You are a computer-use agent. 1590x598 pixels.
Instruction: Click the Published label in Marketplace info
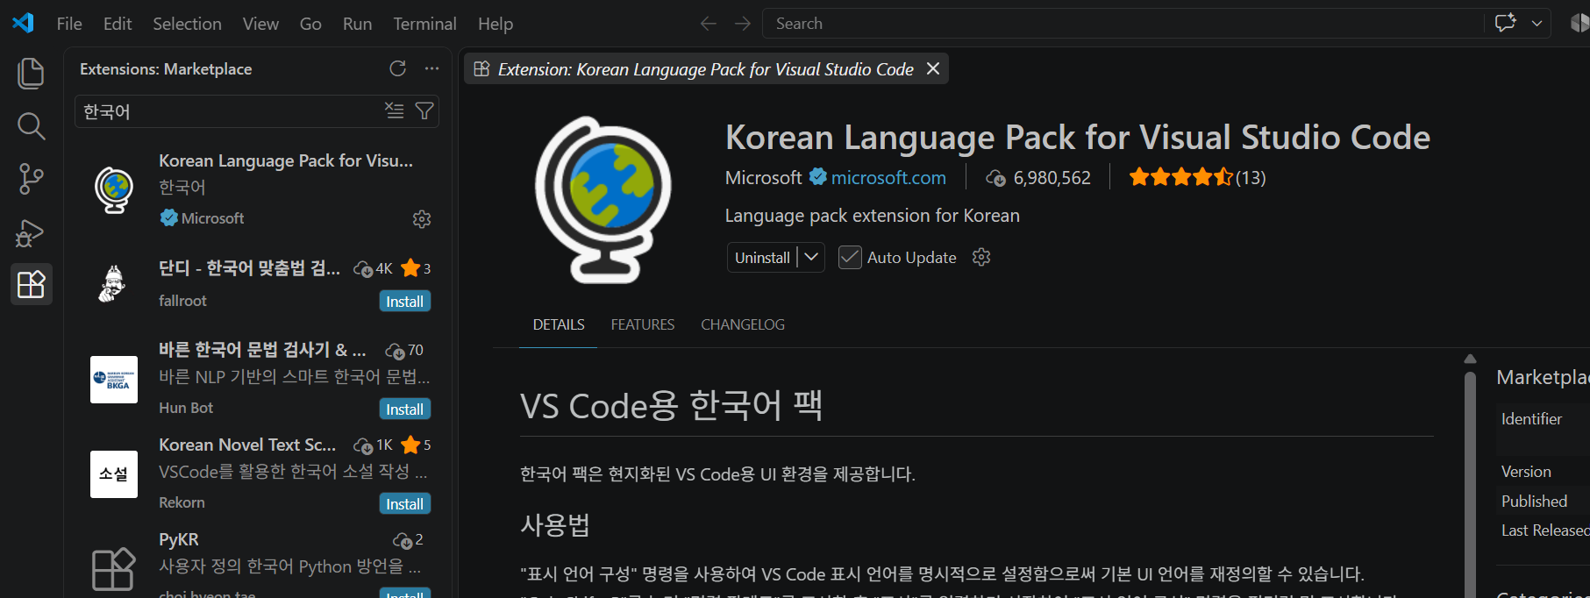pos(1534,502)
